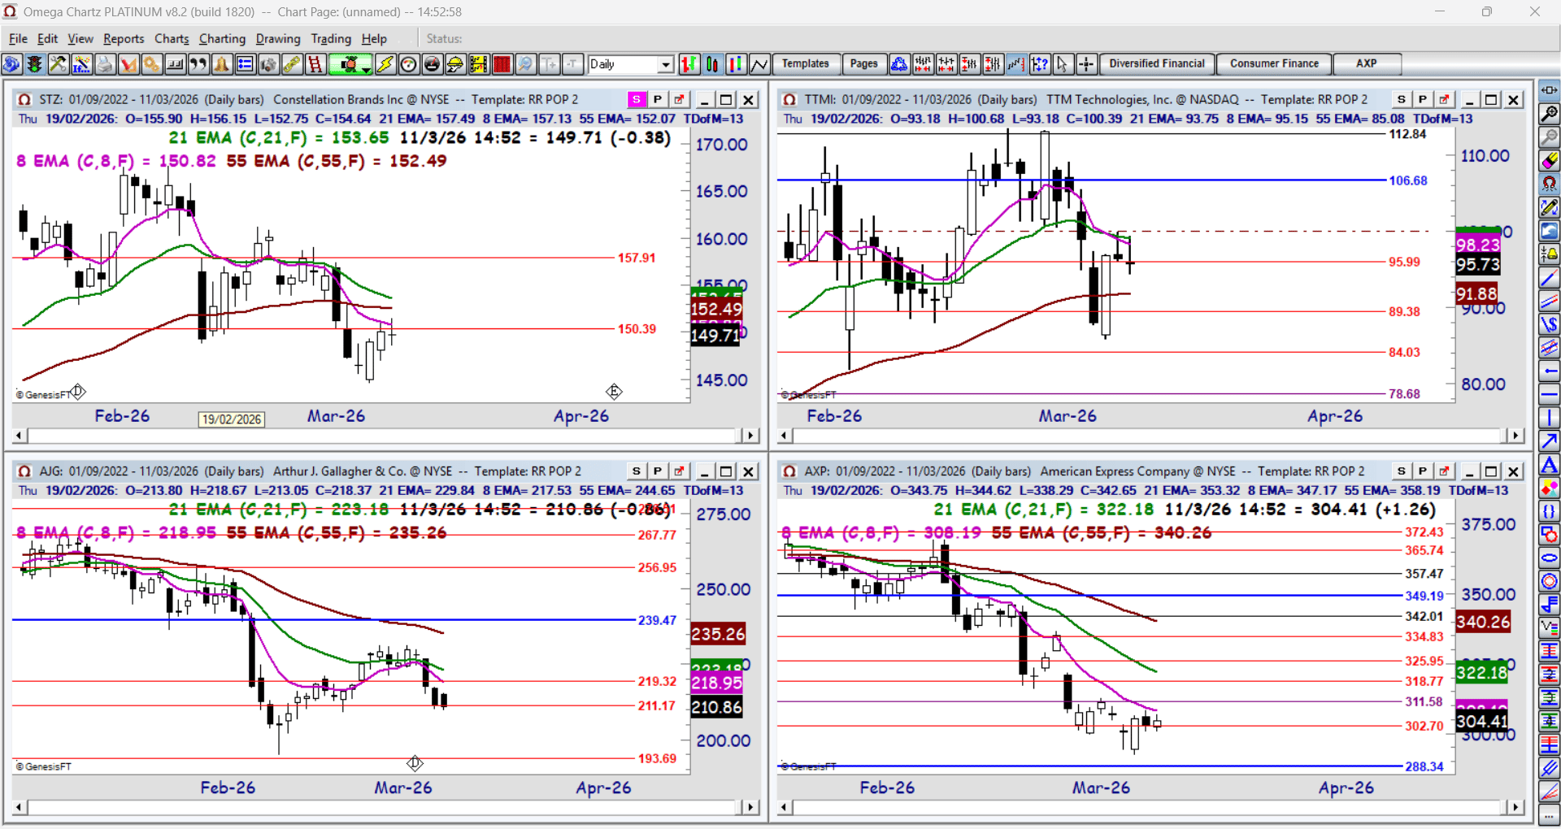
Task: Click the gauge dial toolbar icon
Action: [409, 64]
